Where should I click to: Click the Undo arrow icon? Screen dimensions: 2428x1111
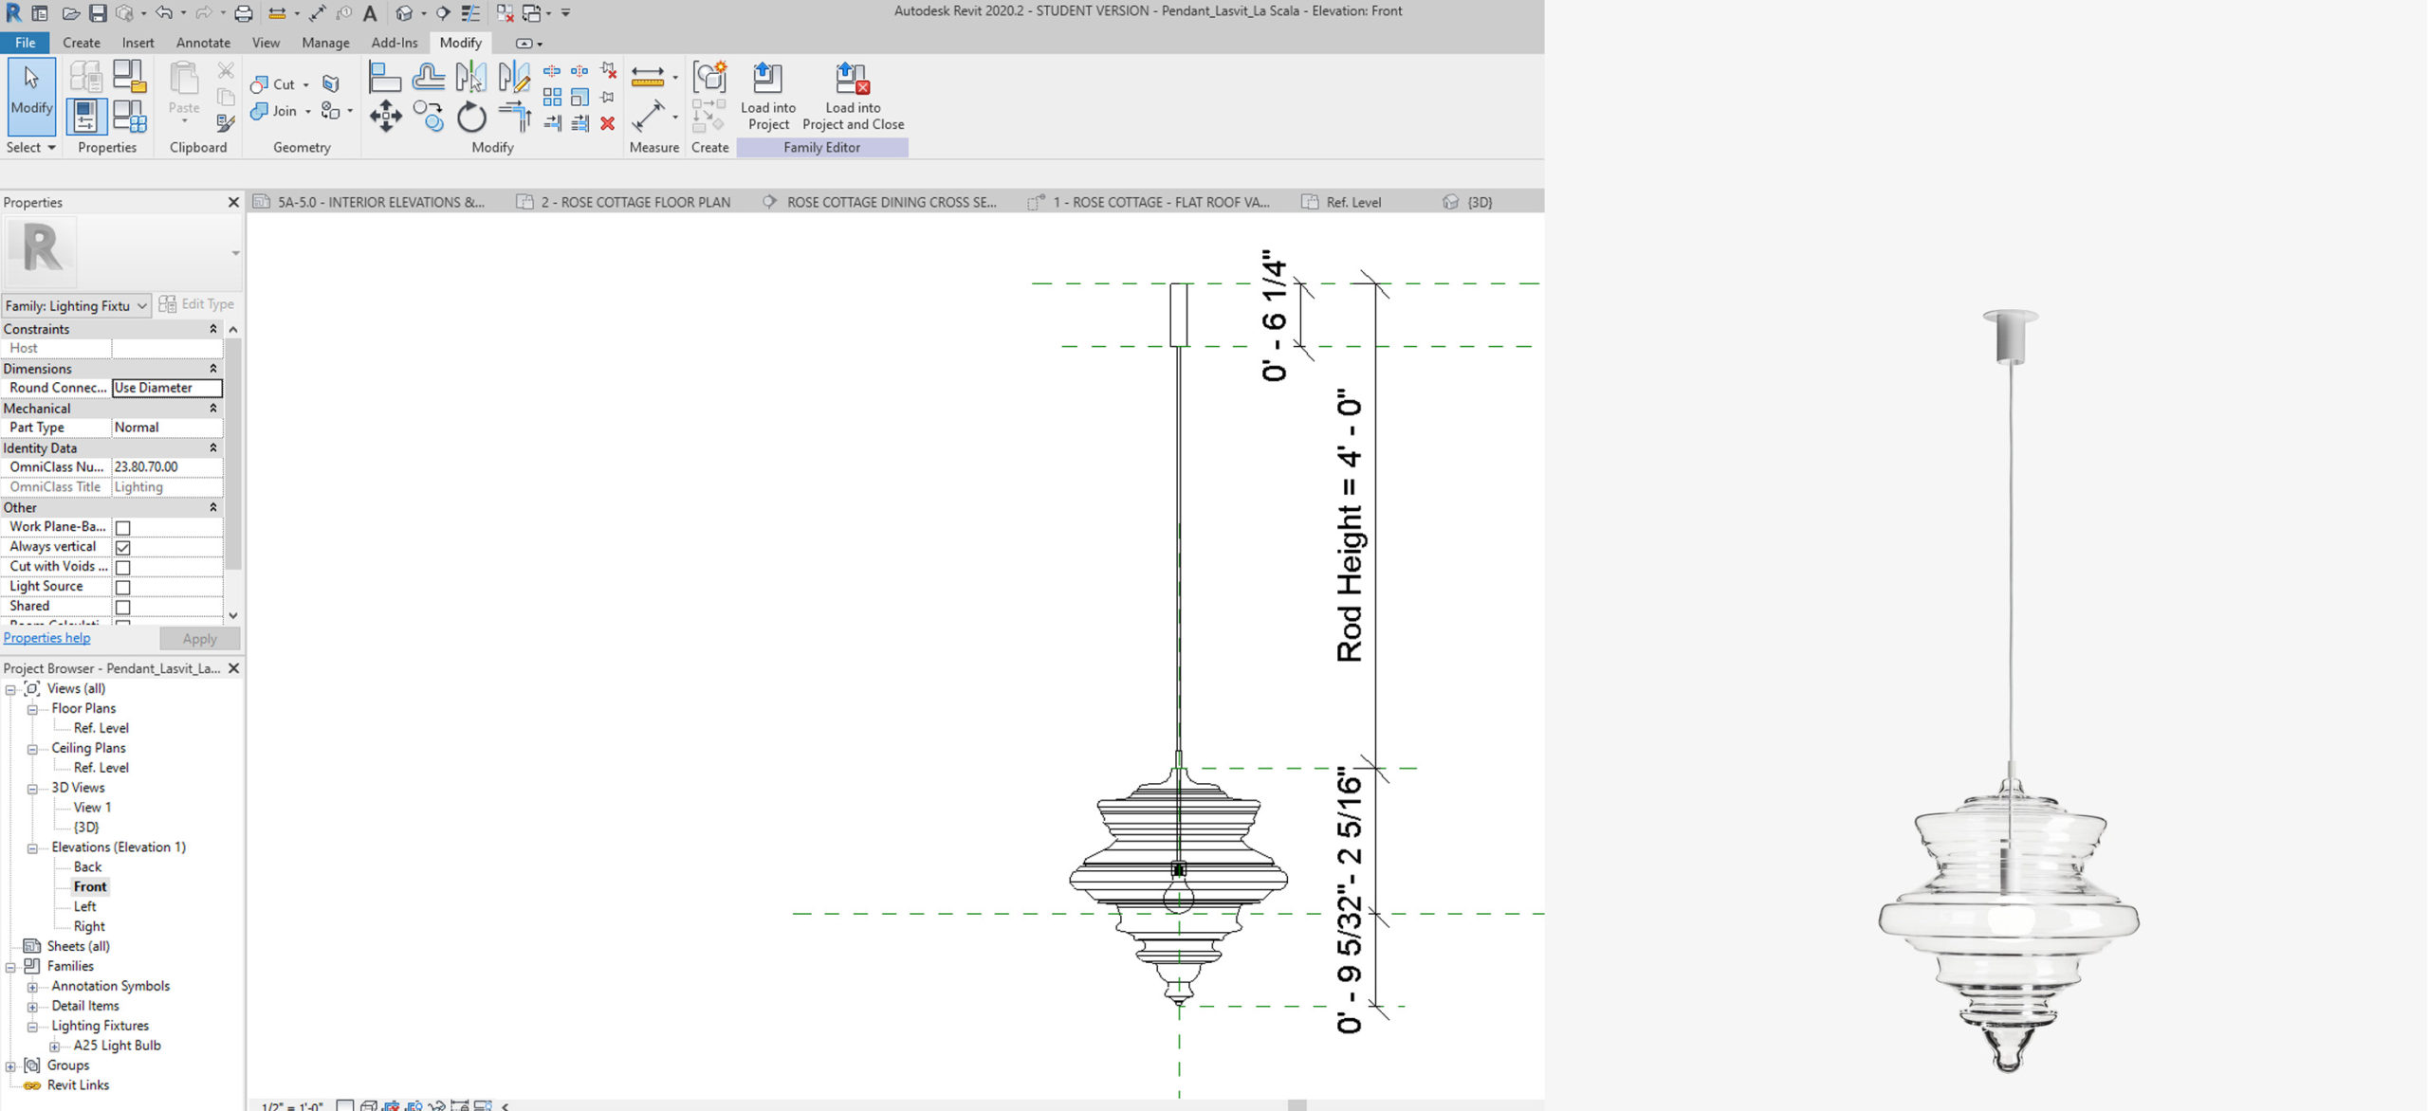click(x=164, y=13)
